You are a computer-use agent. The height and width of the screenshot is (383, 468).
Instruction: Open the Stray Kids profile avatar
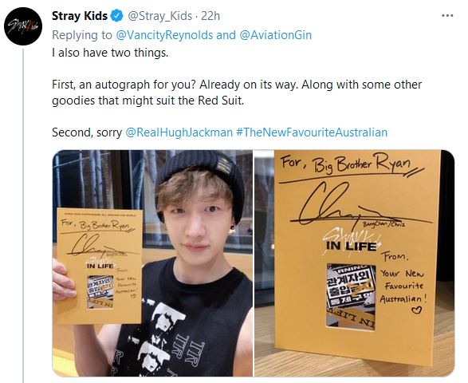point(23,26)
